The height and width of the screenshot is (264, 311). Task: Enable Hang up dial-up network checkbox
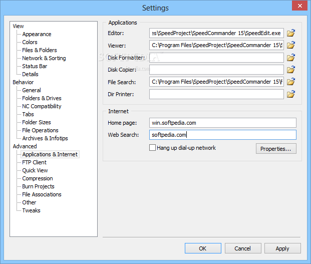153,148
